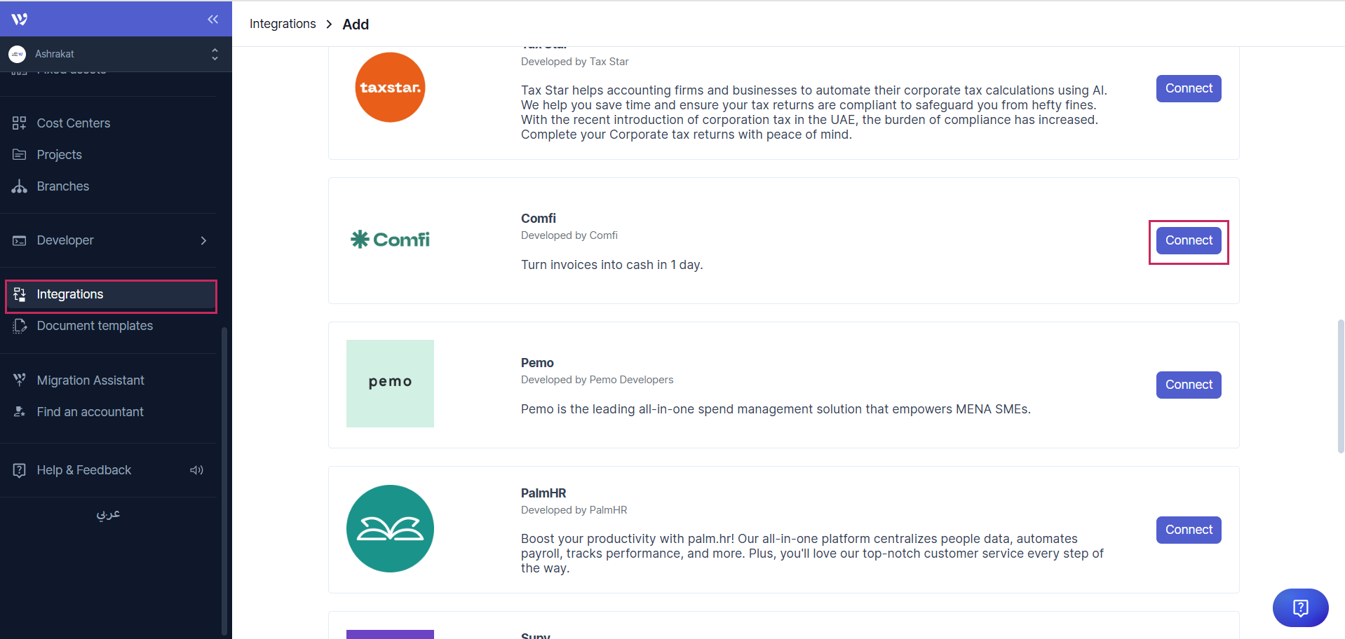
Task: Connect the PalmHR integration
Action: [1189, 530]
